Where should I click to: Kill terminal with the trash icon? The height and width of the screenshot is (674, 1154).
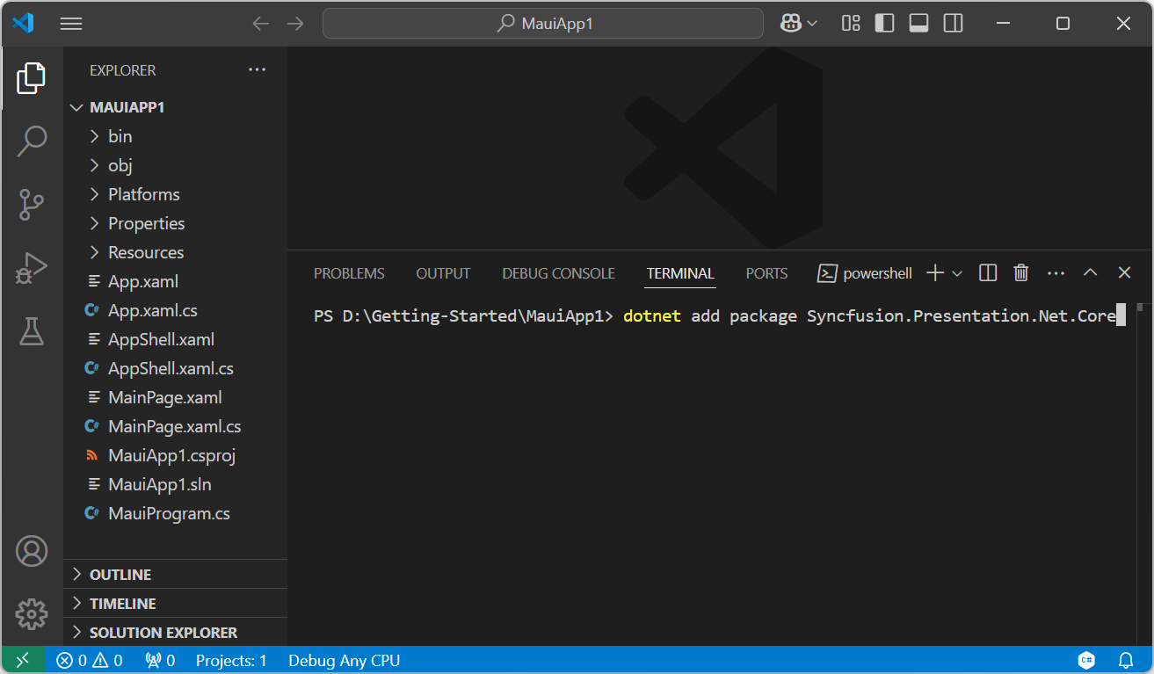(1021, 273)
